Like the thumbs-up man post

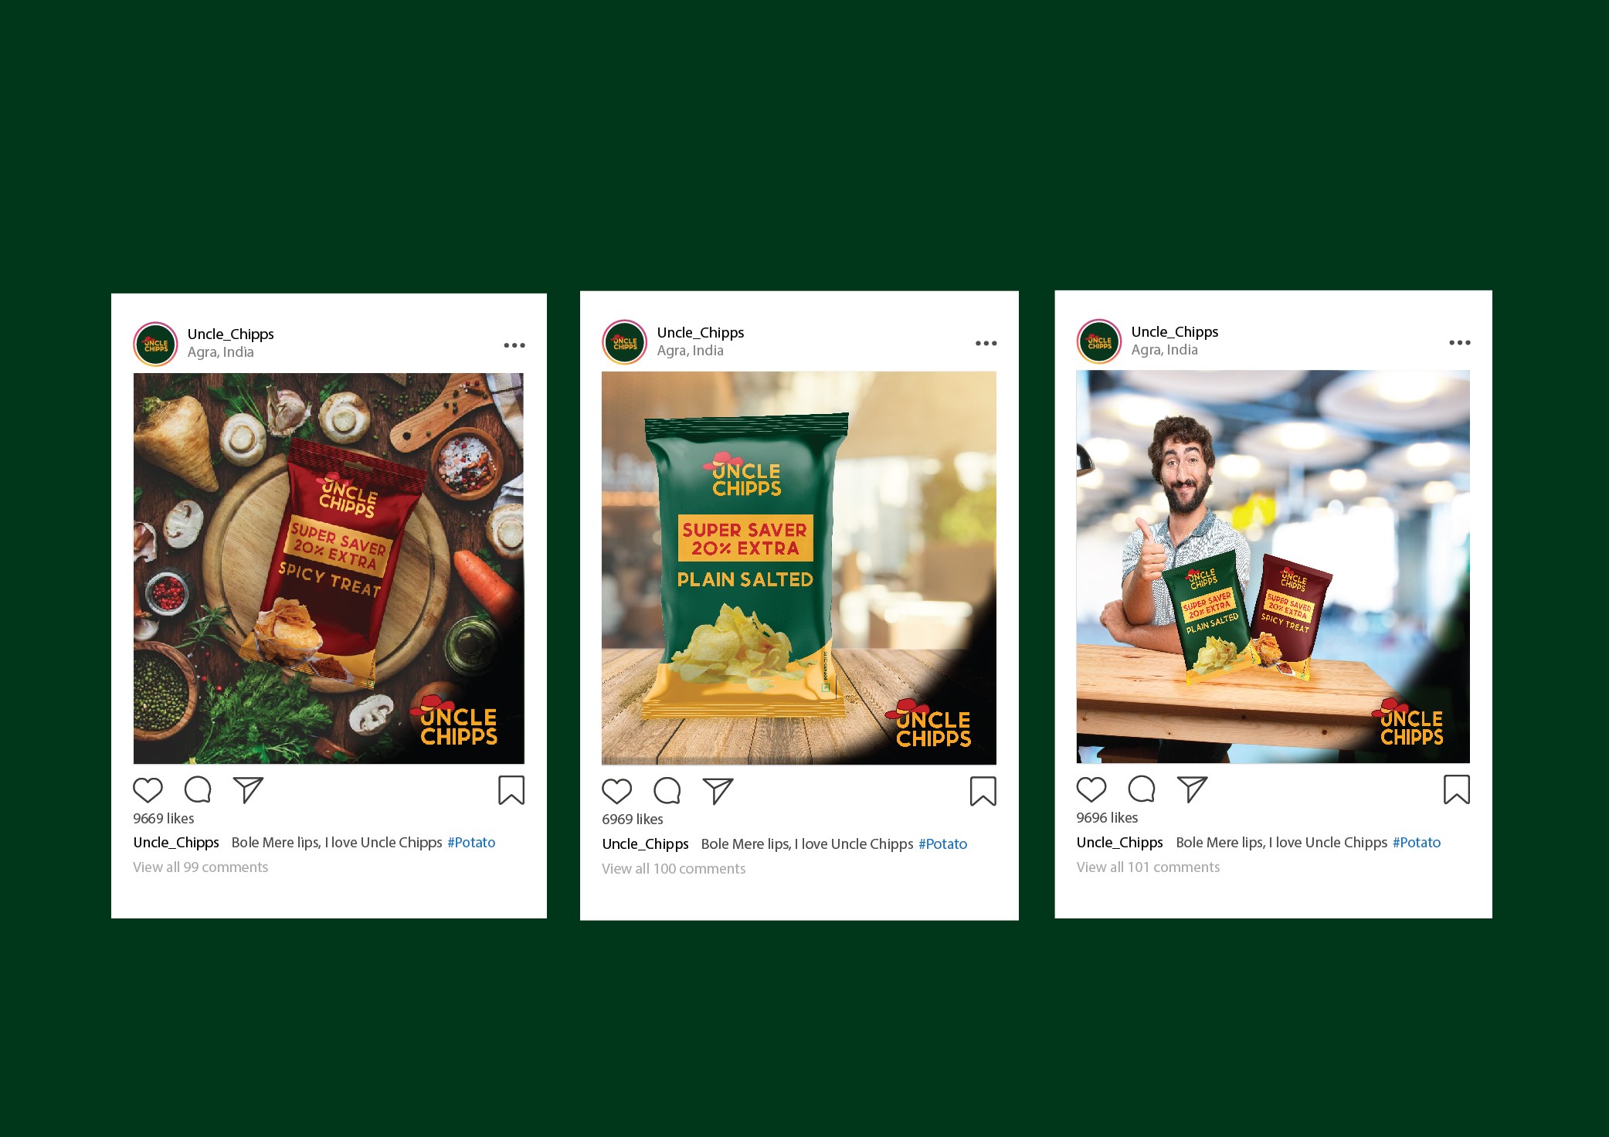1091,789
